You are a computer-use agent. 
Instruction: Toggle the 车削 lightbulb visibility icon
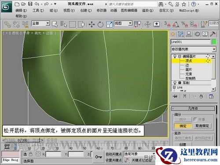pyautogui.click(x=175, y=83)
